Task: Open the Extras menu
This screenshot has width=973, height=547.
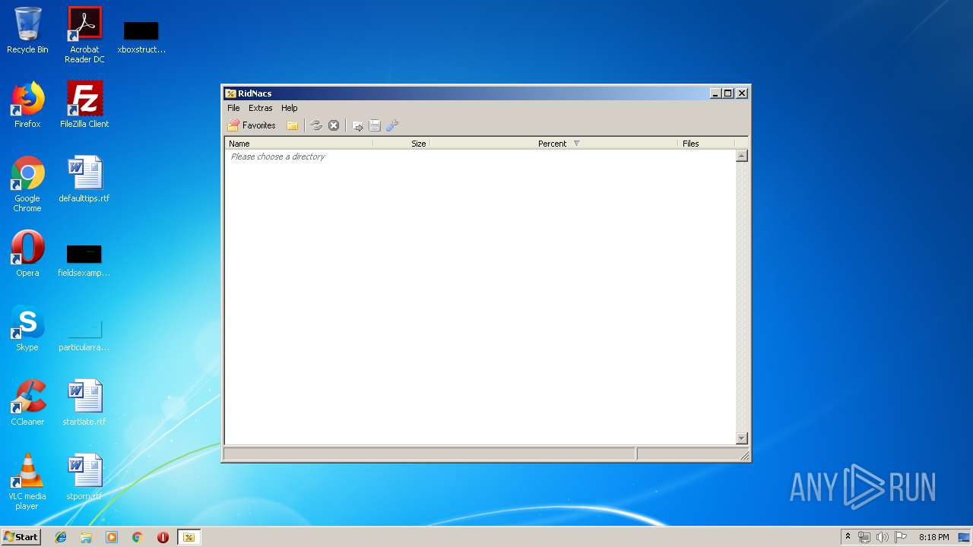Action: pos(260,108)
